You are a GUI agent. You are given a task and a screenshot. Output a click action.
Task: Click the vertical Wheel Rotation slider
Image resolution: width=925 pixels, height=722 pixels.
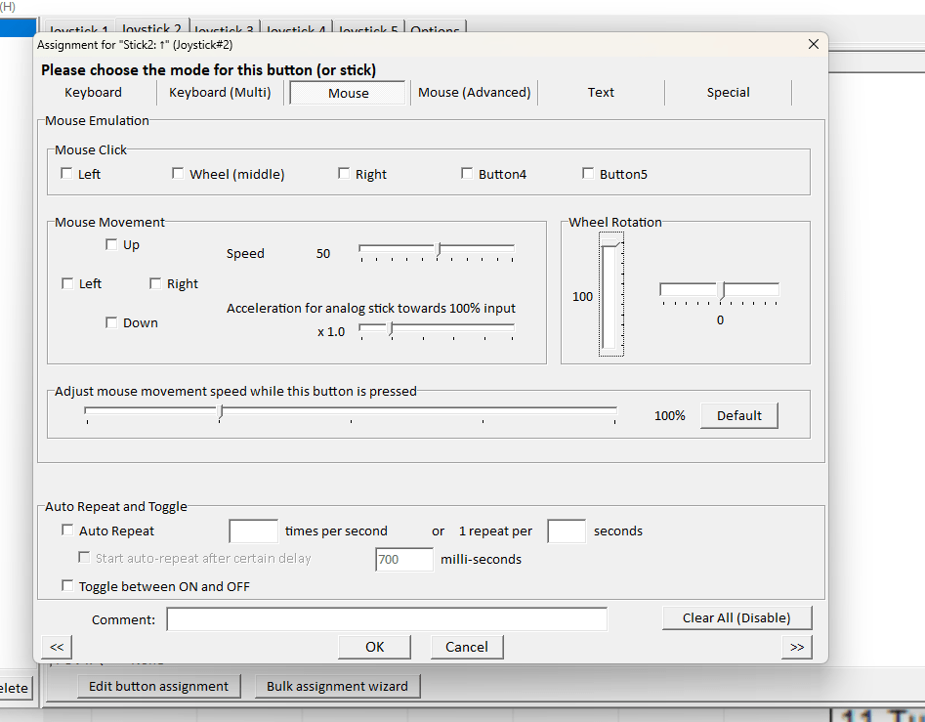click(x=611, y=294)
